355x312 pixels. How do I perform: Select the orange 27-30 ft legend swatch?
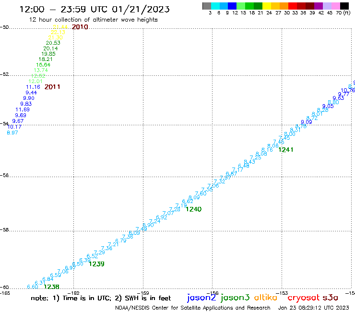click(x=284, y=6)
